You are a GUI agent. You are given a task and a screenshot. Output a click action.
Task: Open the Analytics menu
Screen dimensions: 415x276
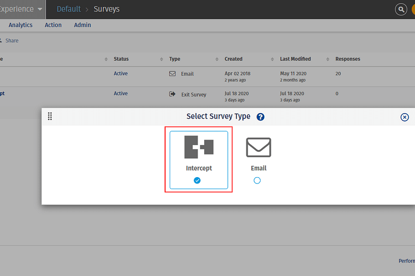(x=20, y=25)
